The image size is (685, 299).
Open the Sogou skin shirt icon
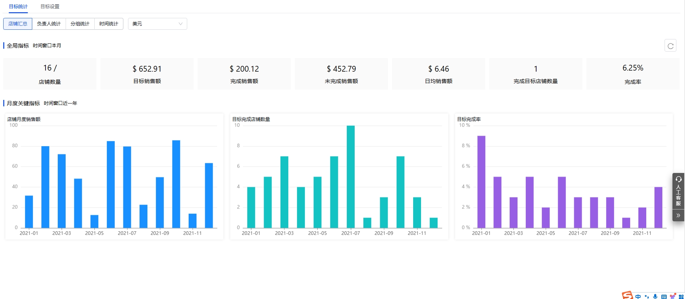pyautogui.click(x=672, y=296)
